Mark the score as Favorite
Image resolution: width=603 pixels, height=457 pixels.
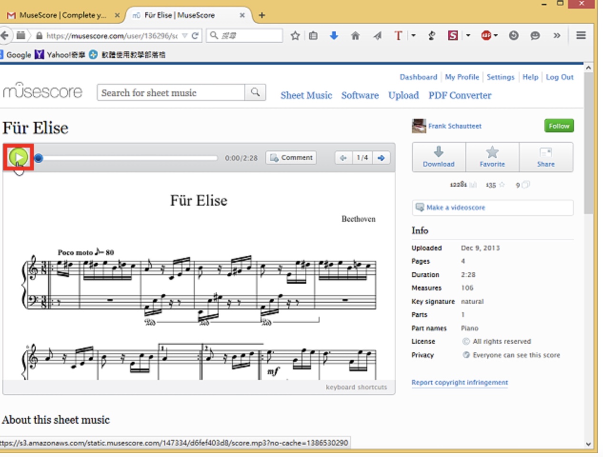tap(492, 157)
